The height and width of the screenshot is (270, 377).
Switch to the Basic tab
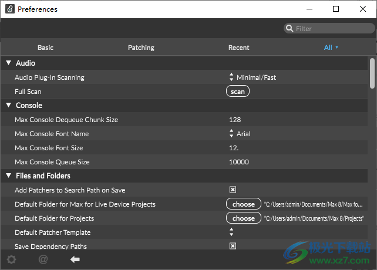click(x=45, y=48)
